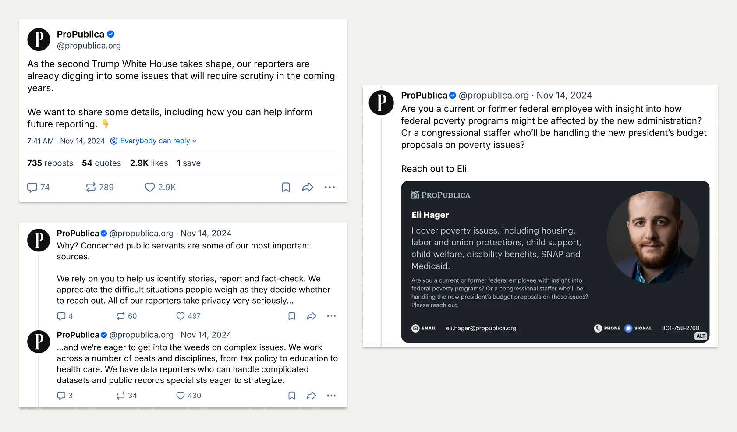View the 2.9K likes list

click(x=149, y=163)
